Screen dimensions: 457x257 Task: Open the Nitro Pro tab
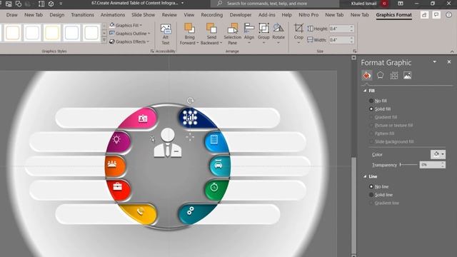pos(308,15)
